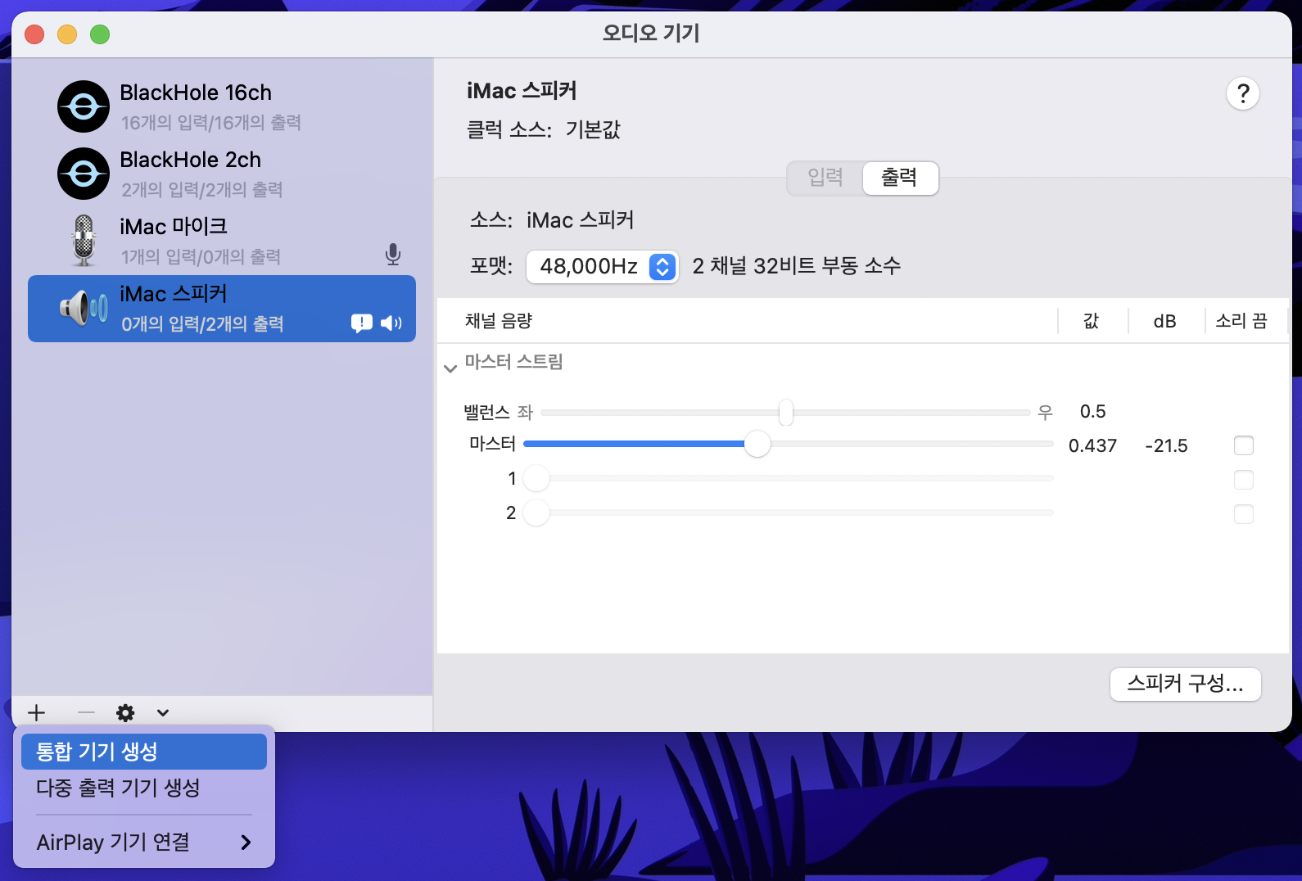Viewport: 1302px width, 881px height.
Task: Select the BlackHole 16ch device row
Action: [x=222, y=106]
